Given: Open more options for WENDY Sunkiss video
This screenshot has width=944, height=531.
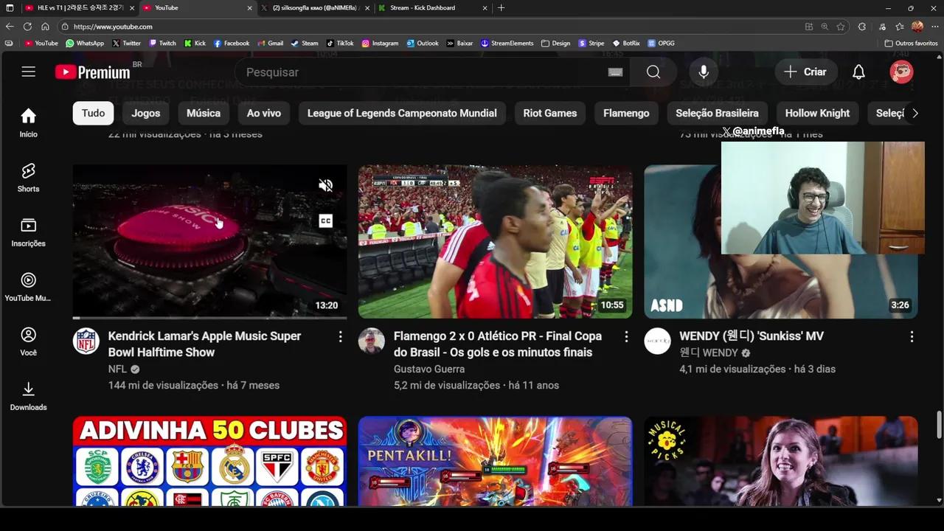Looking at the screenshot, I should (912, 336).
